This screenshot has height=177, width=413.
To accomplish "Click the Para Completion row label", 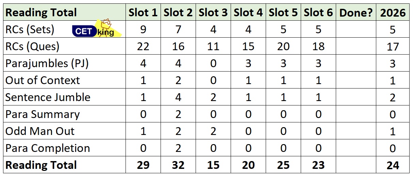I will (x=48, y=148).
